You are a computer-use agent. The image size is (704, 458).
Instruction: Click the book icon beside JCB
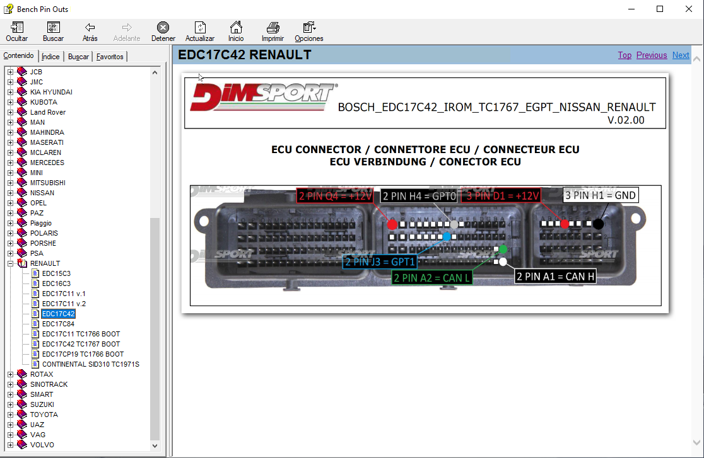click(x=22, y=72)
